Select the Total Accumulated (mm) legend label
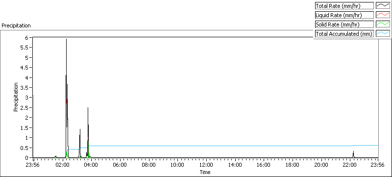The height and width of the screenshot is (177, 392). [344, 33]
